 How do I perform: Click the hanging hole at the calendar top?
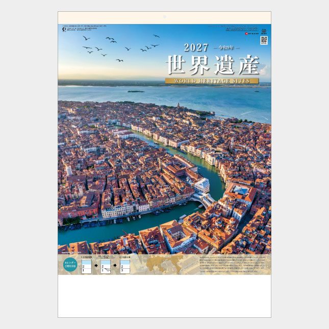pyautogui.click(x=164, y=17)
